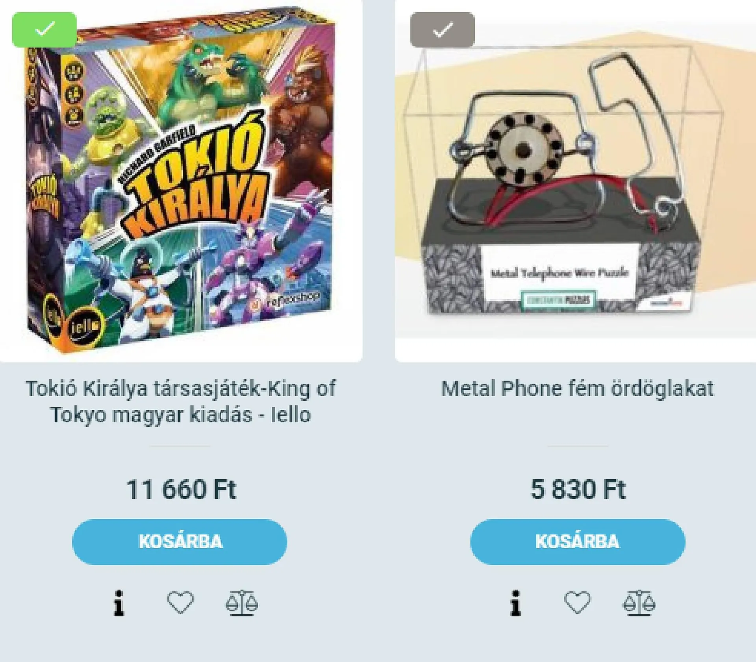The width and height of the screenshot is (756, 662).
Task: Open info for Tokió Királya board game
Action: click(119, 603)
